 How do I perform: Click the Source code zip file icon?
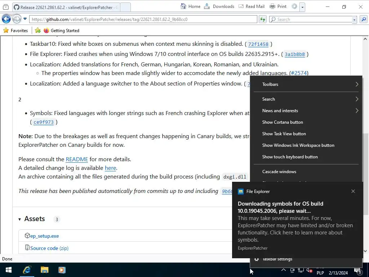point(27,248)
